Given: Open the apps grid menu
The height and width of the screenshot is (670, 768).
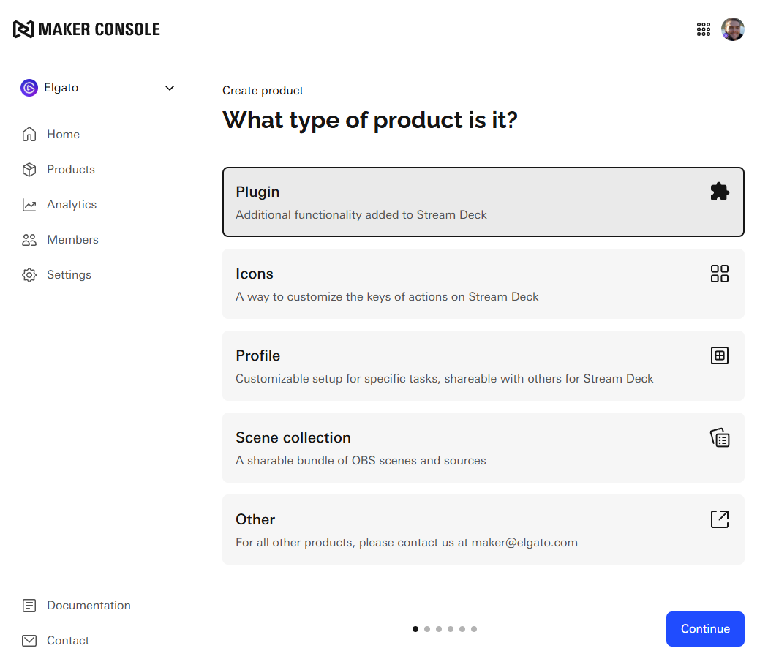Looking at the screenshot, I should point(704,29).
